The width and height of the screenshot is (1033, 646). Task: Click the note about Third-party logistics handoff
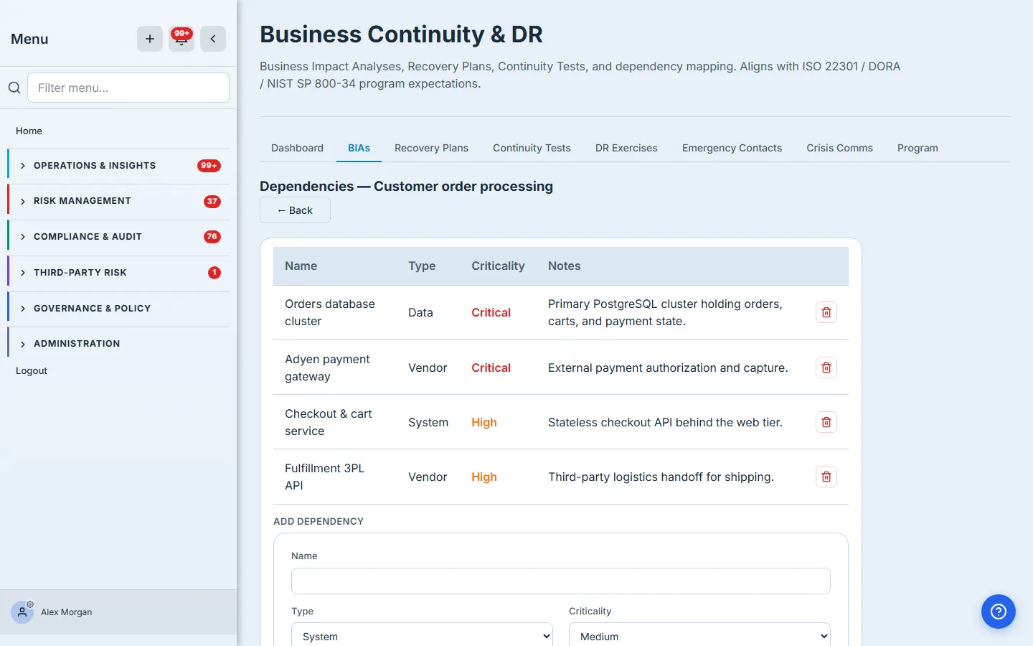coord(661,477)
